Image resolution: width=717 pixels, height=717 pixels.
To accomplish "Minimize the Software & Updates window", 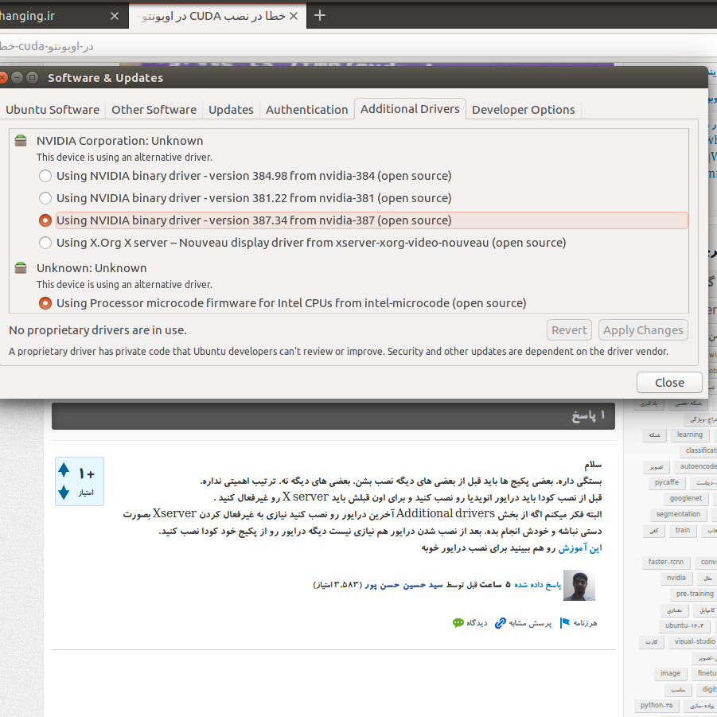I will [x=17, y=77].
